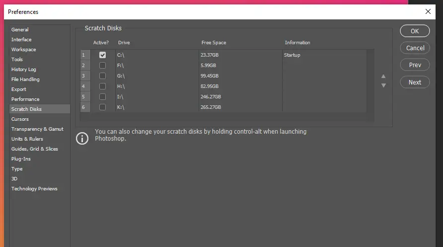Click the Active? column header
The height and width of the screenshot is (247, 443).
101,42
